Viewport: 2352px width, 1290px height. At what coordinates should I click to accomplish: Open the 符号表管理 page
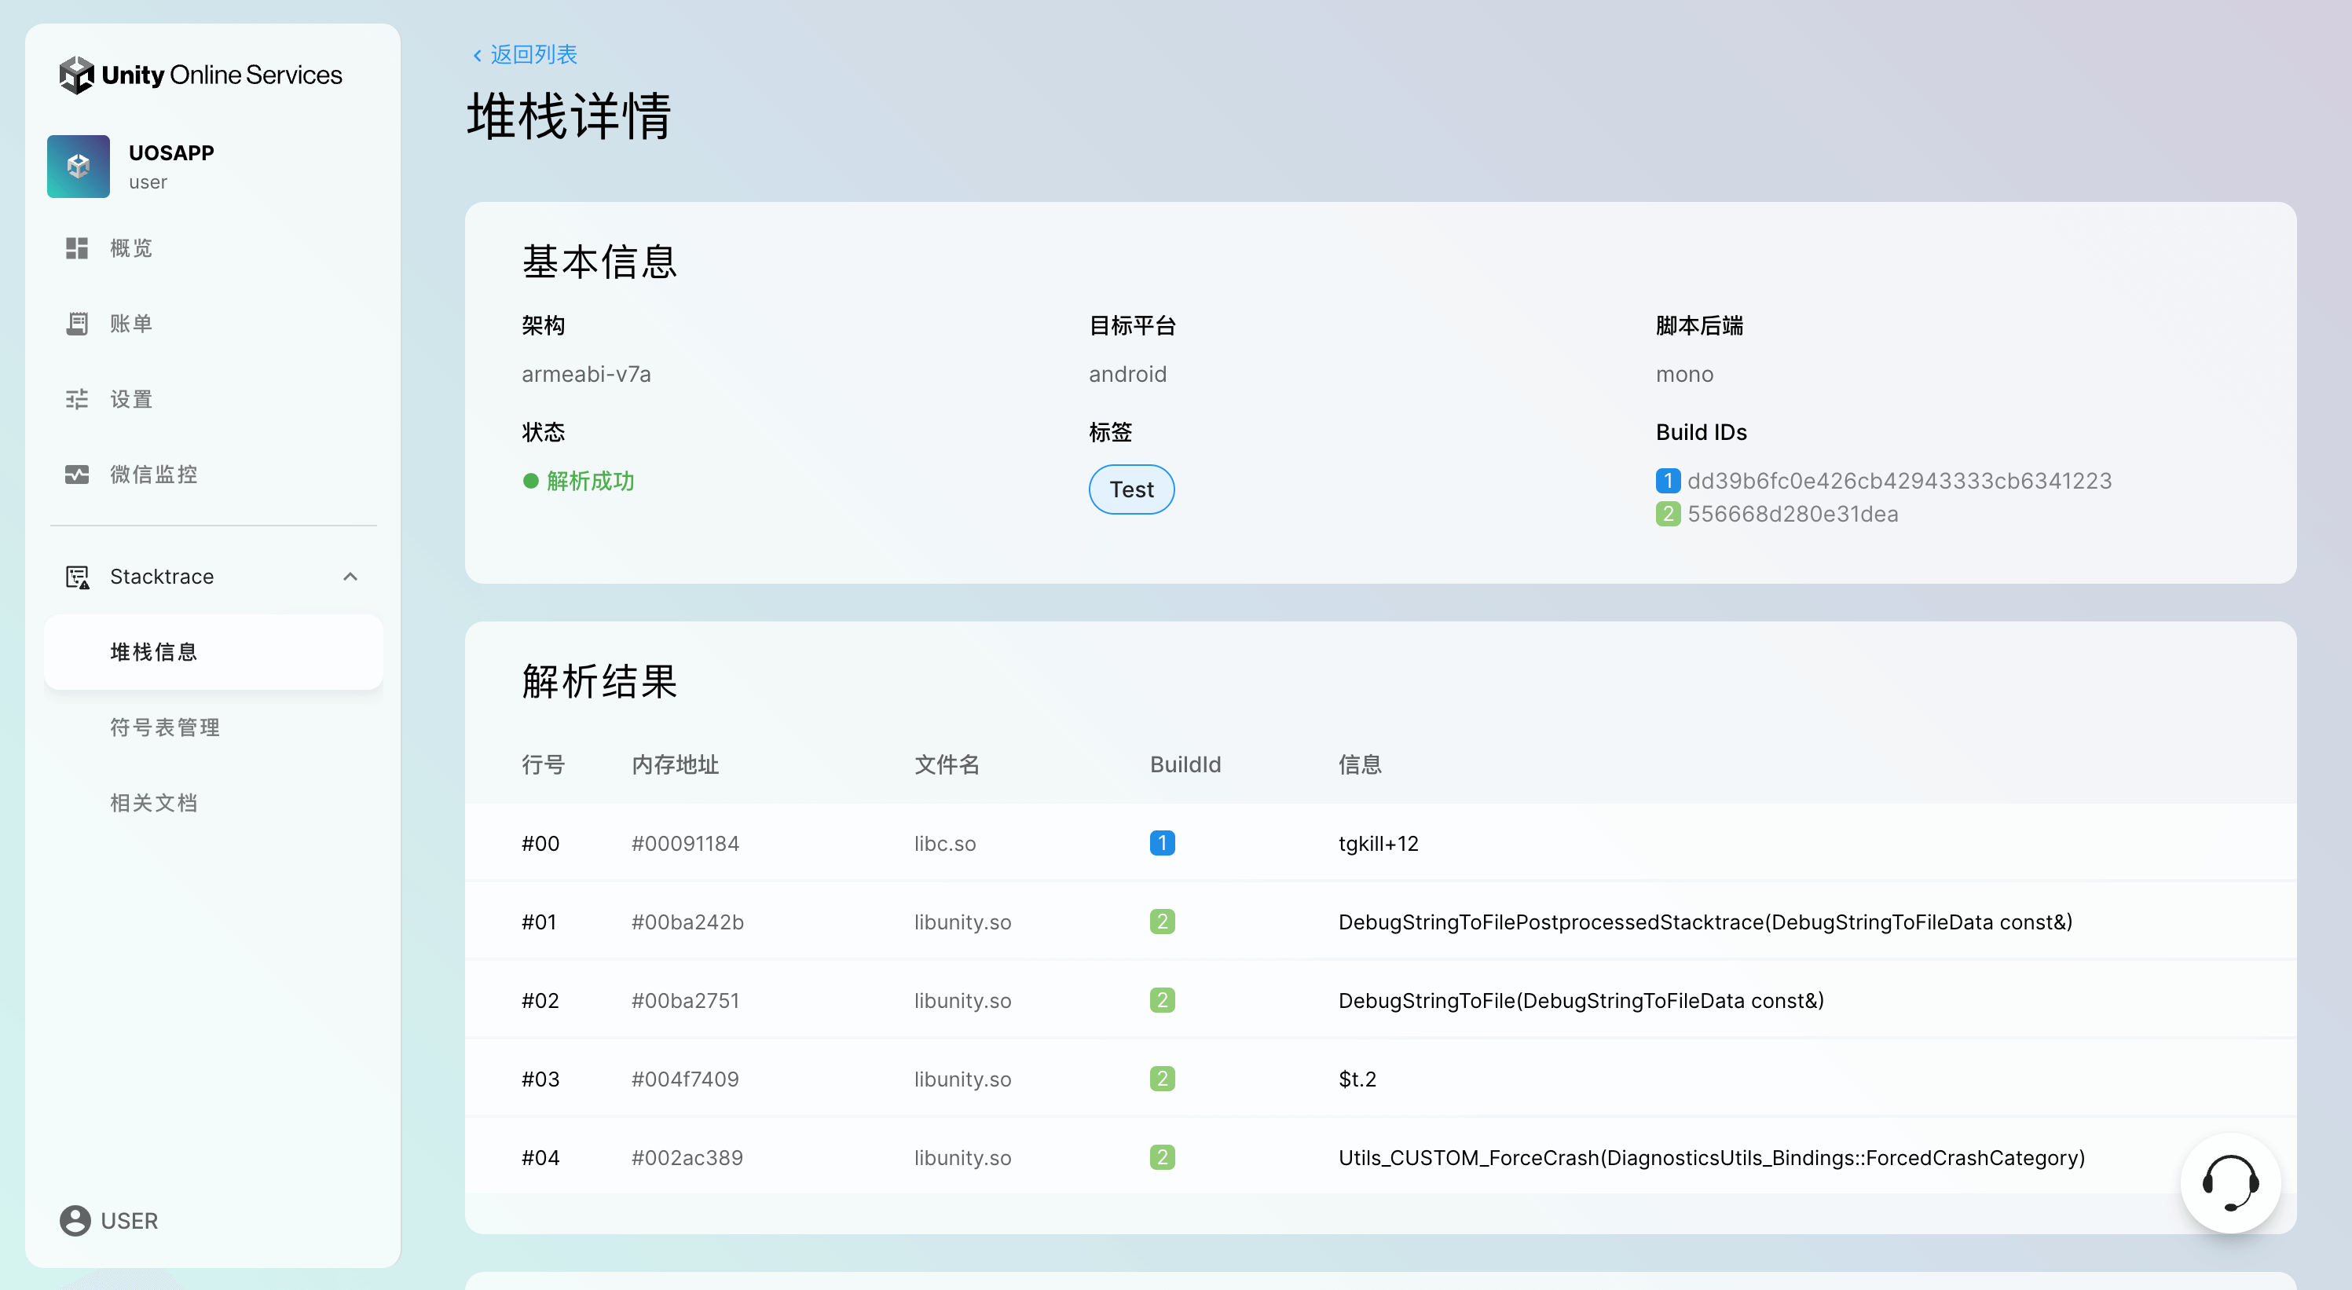(163, 727)
